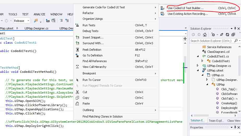This screenshot has width=241, height=136.
Task: Click the Search Solution Explorer input field
Action: pyautogui.click(x=211, y=41)
